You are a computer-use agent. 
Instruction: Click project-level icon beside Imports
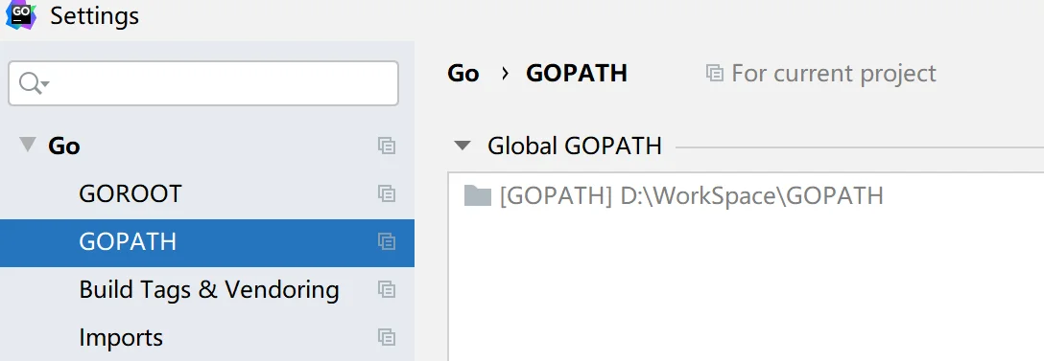click(x=386, y=337)
